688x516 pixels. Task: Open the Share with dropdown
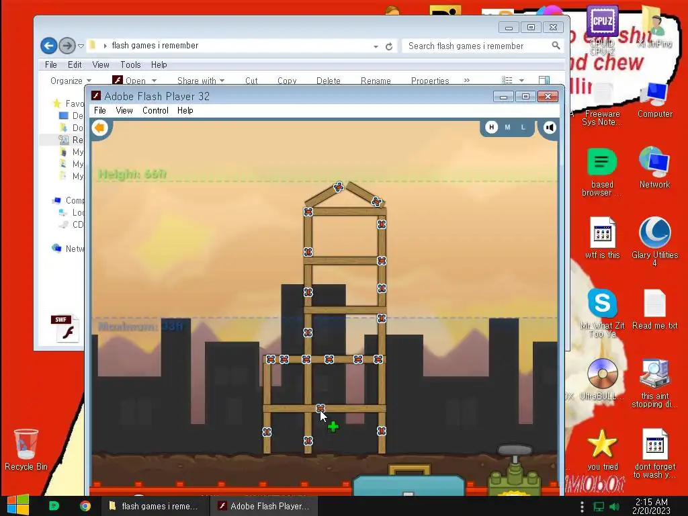tap(200, 81)
